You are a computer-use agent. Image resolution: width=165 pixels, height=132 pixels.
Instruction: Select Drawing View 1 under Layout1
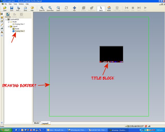(20, 31)
